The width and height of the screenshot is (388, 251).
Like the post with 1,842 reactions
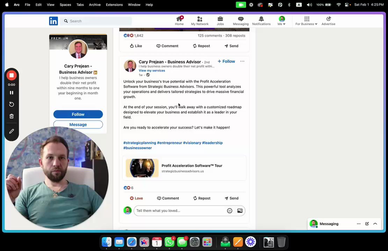136,46
